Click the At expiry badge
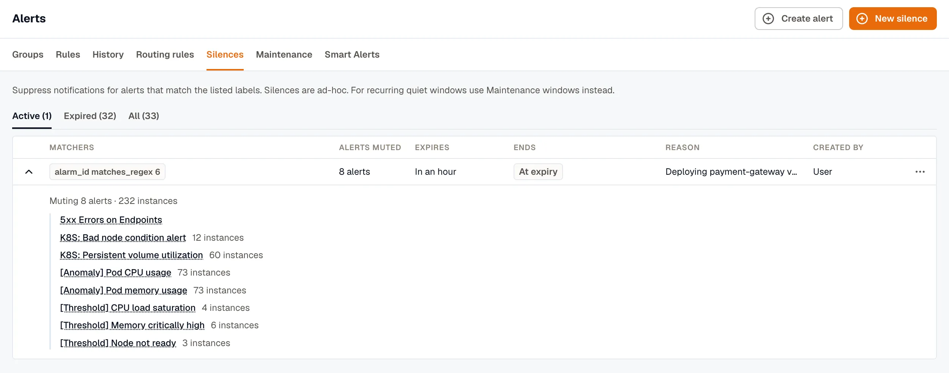Image resolution: width=949 pixels, height=373 pixels. point(538,172)
